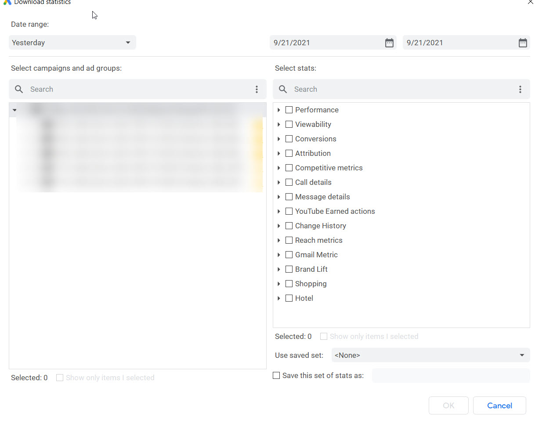Open the start date calendar picker
The width and height of the screenshot is (535, 425).
pos(389,43)
